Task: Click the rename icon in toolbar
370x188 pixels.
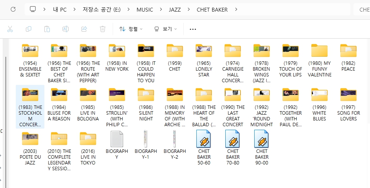Action: [x=66, y=29]
